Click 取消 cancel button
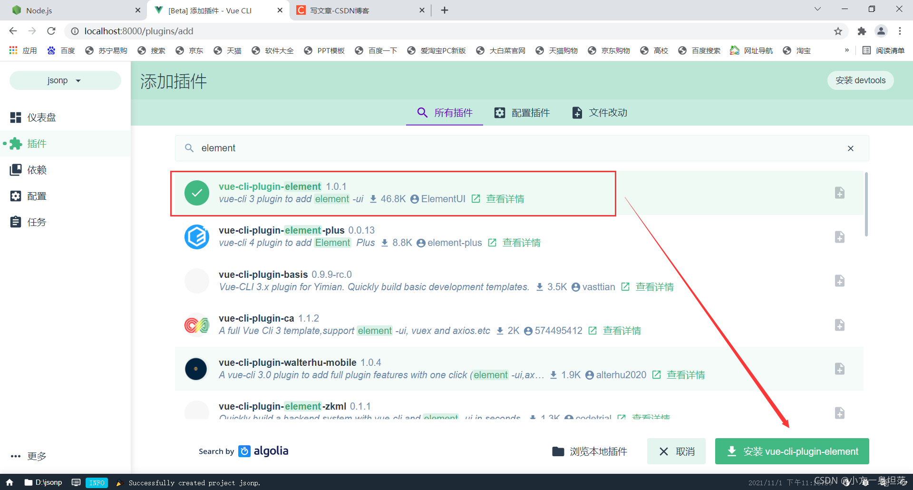 coord(676,451)
